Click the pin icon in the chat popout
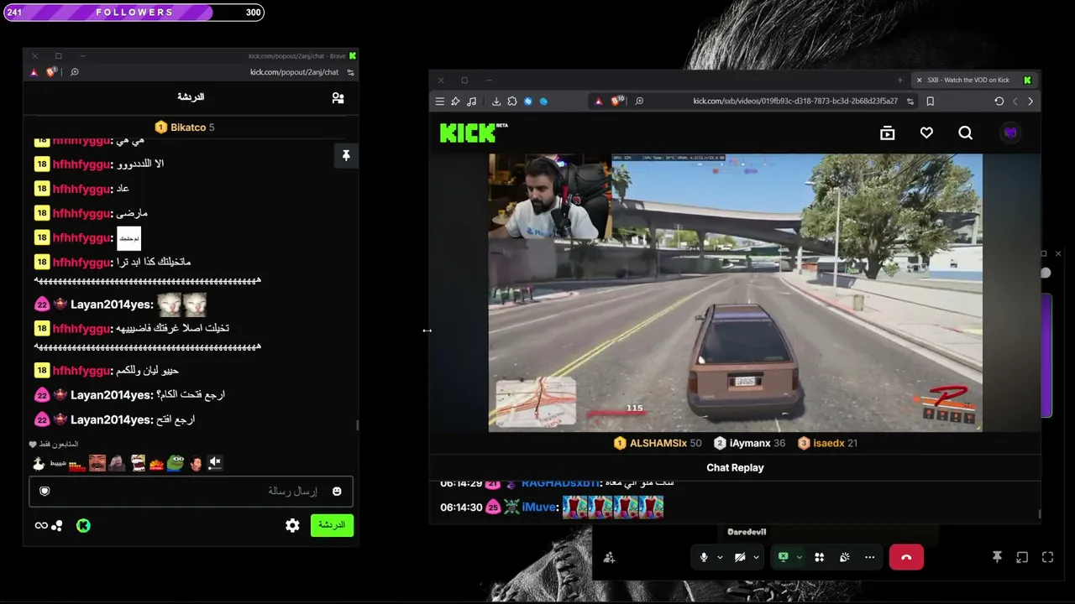The width and height of the screenshot is (1075, 604). (345, 155)
